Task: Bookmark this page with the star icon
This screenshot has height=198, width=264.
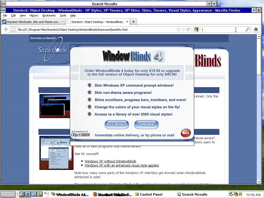Action: coord(178,29)
